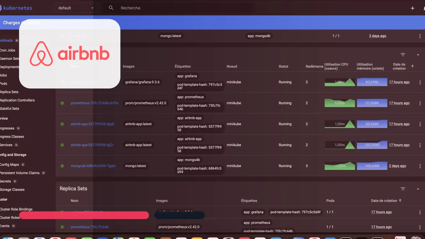The image size is (425, 239).
Task: Click status dot of airbnb-app-5577f9958-djj2r pod
Action: [62, 145]
